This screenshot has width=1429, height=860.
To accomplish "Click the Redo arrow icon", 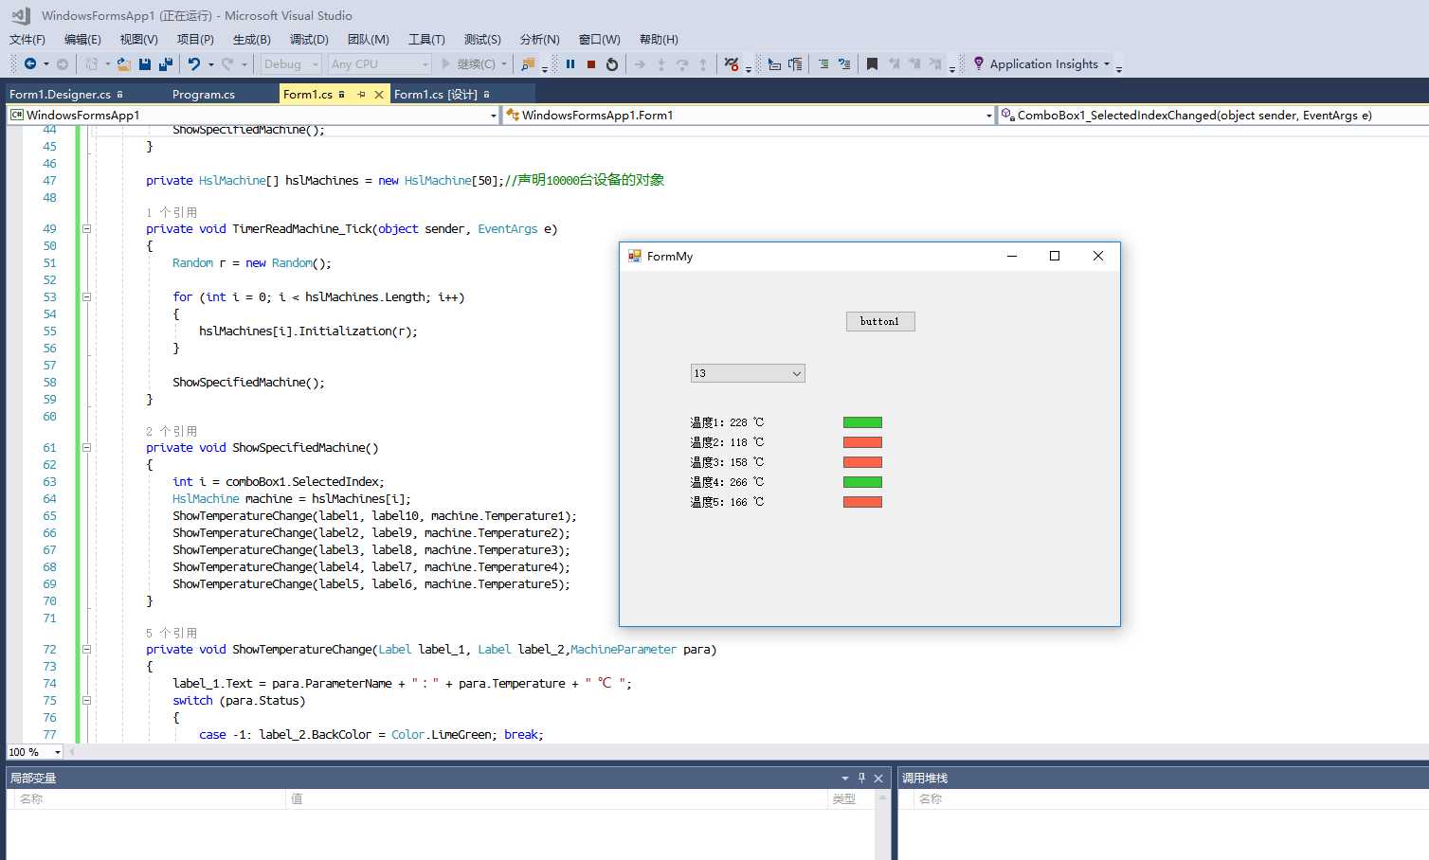I will [x=227, y=64].
